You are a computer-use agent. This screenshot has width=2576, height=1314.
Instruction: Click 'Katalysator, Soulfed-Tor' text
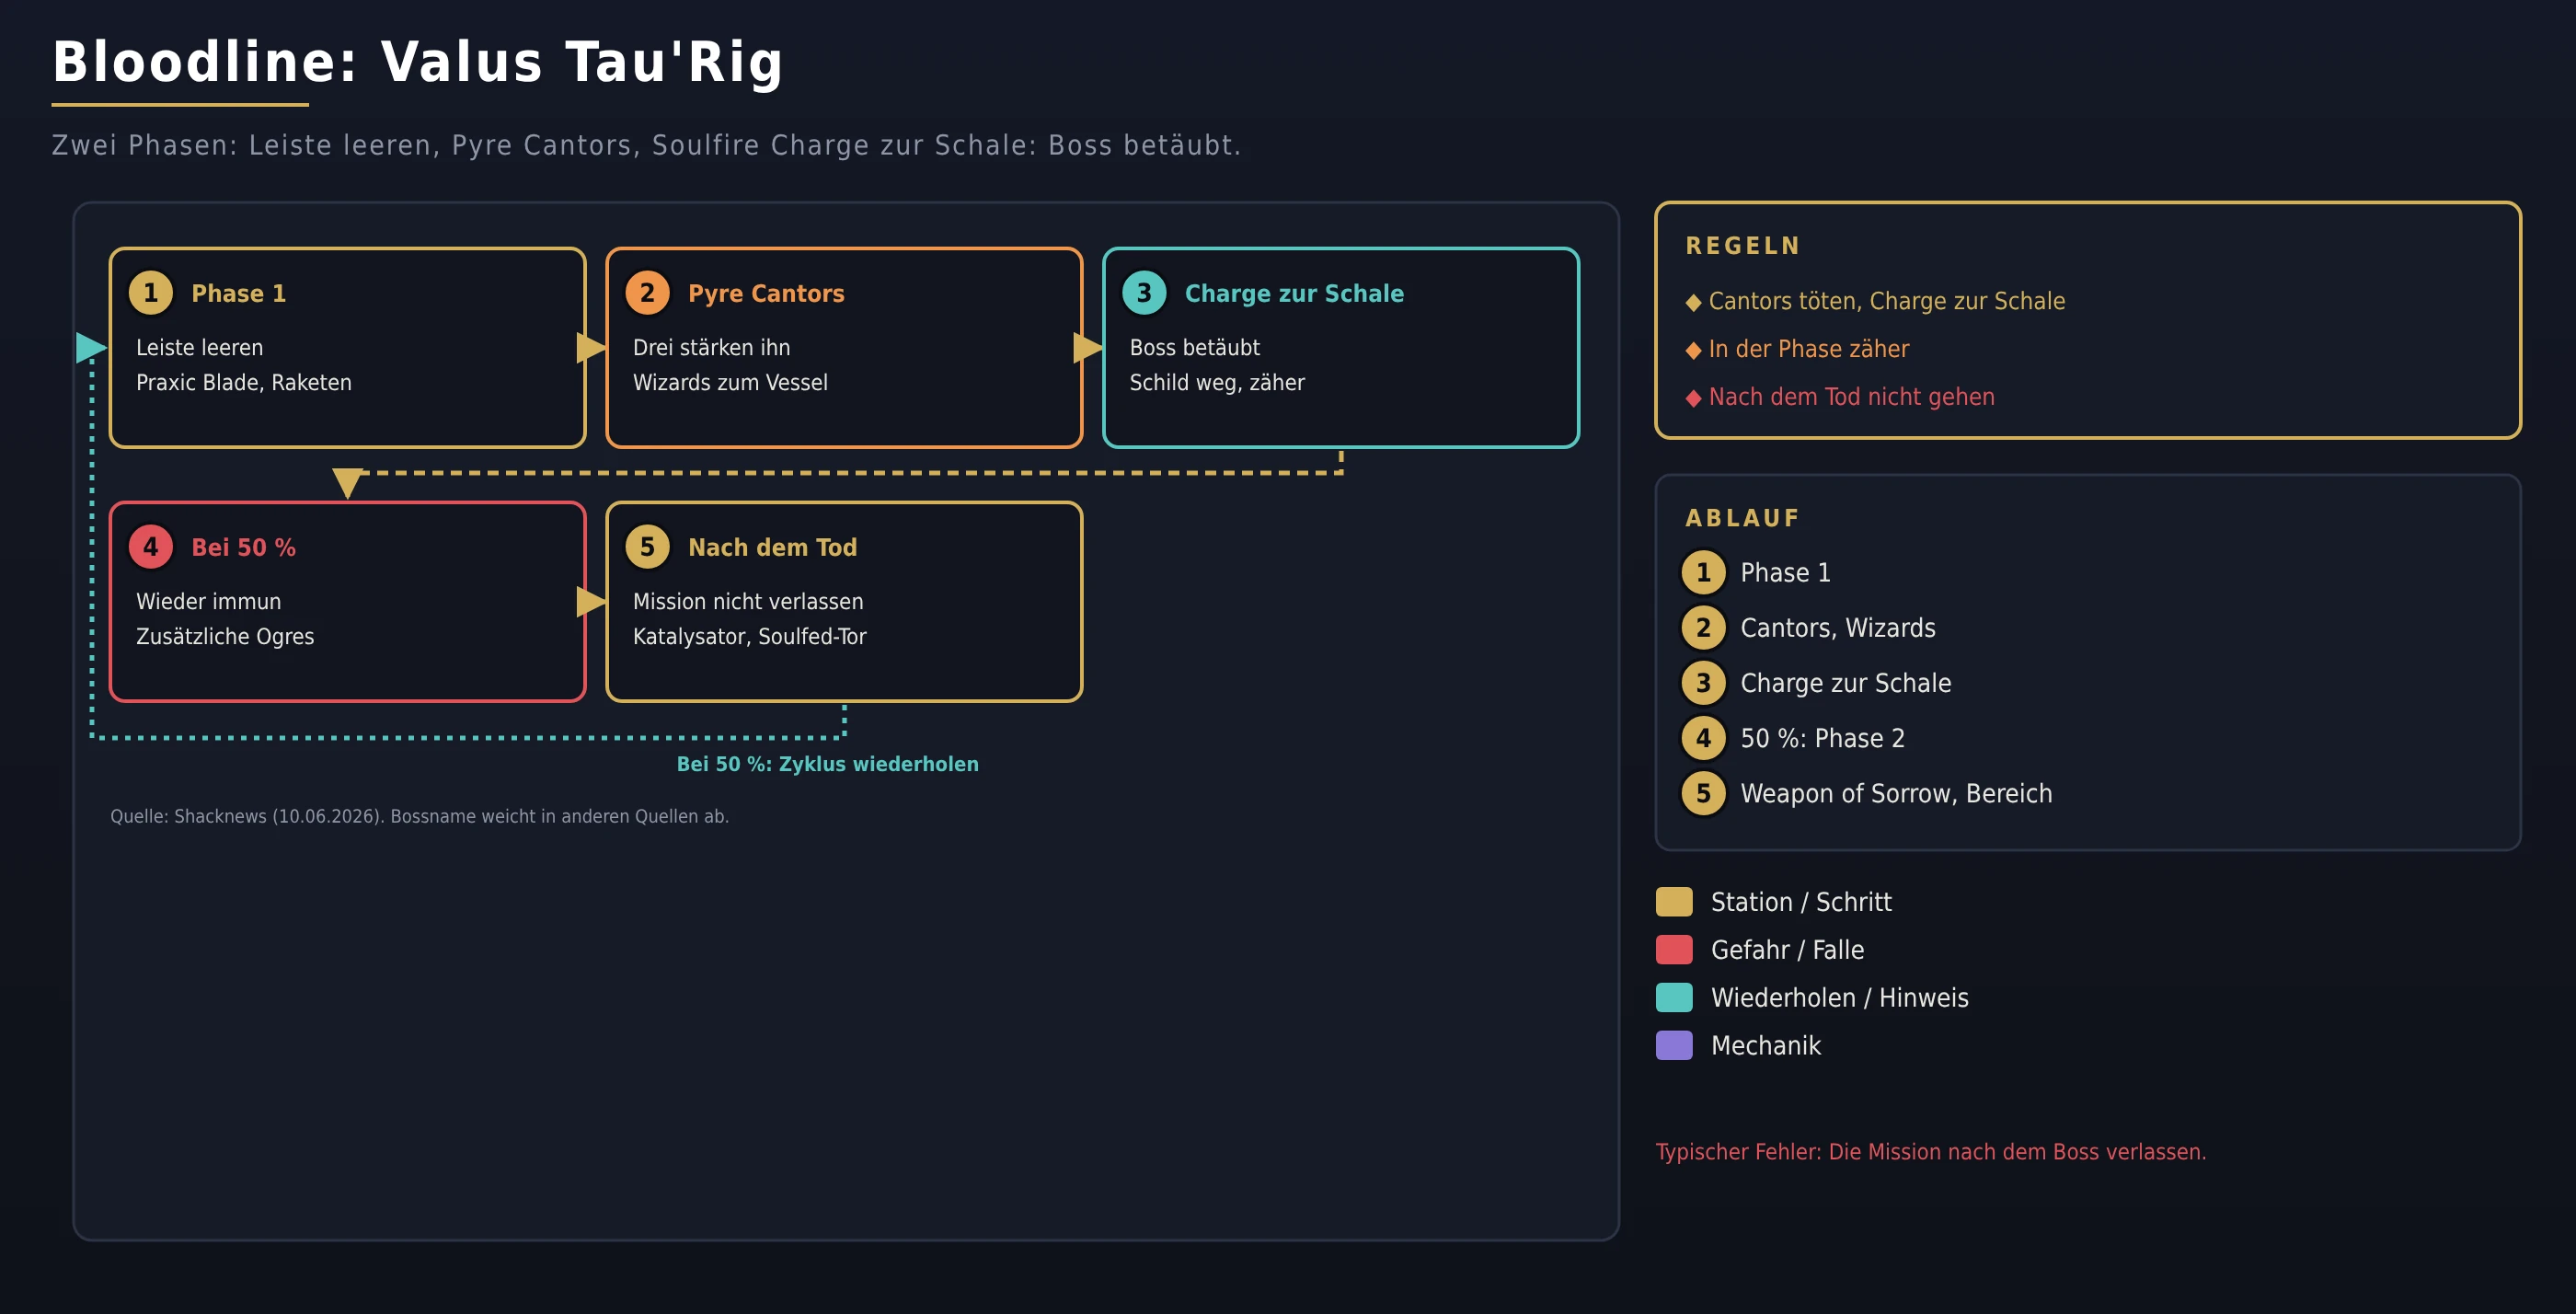tap(750, 637)
